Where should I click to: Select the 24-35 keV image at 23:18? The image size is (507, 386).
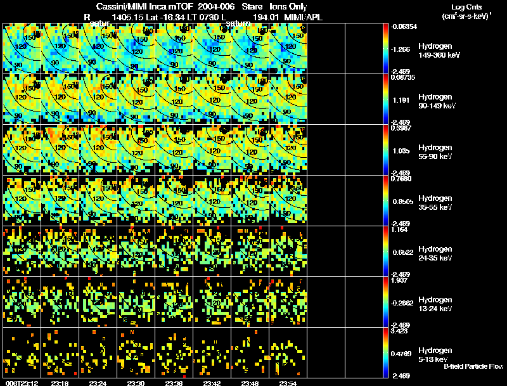tap(60, 252)
